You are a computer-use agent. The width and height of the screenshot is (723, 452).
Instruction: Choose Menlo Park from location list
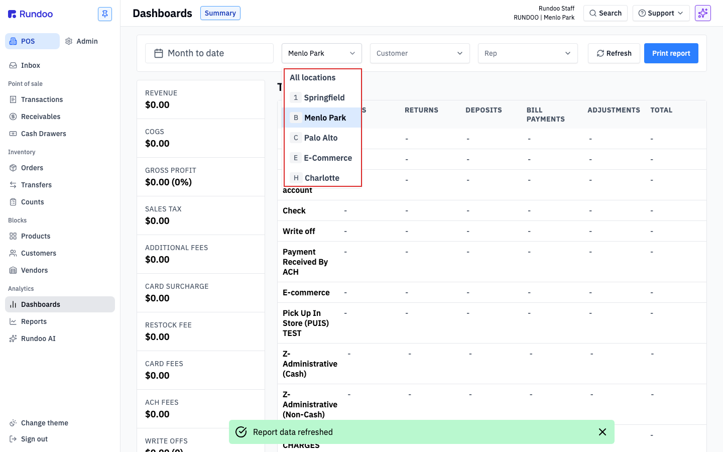coord(322,118)
